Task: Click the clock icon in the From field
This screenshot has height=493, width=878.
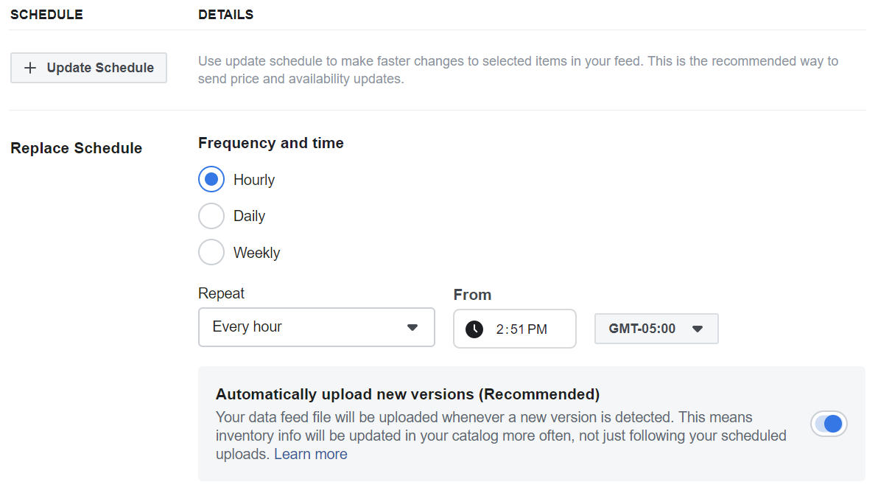Action: click(474, 329)
